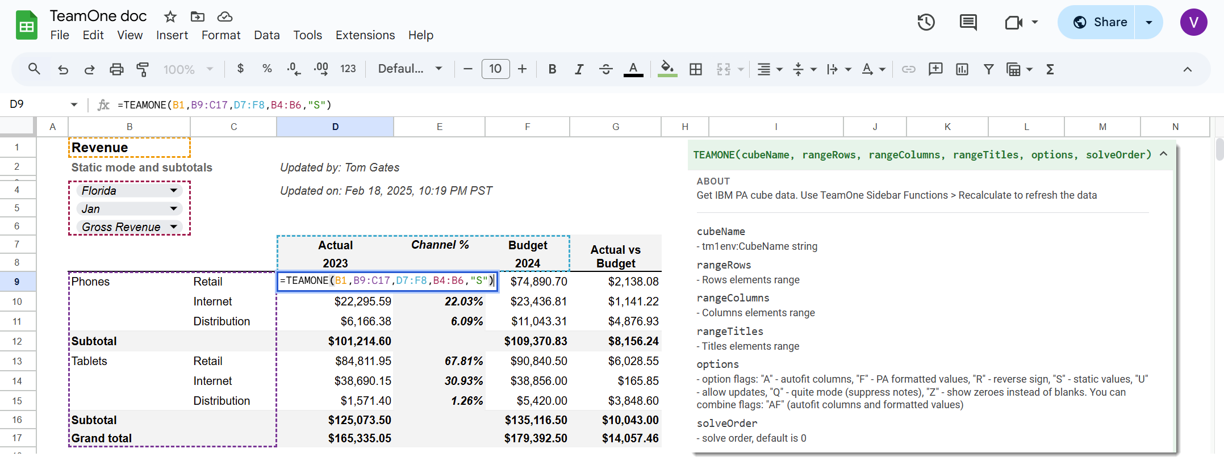Open more number formats (123)
1224x461 pixels.
(348, 69)
